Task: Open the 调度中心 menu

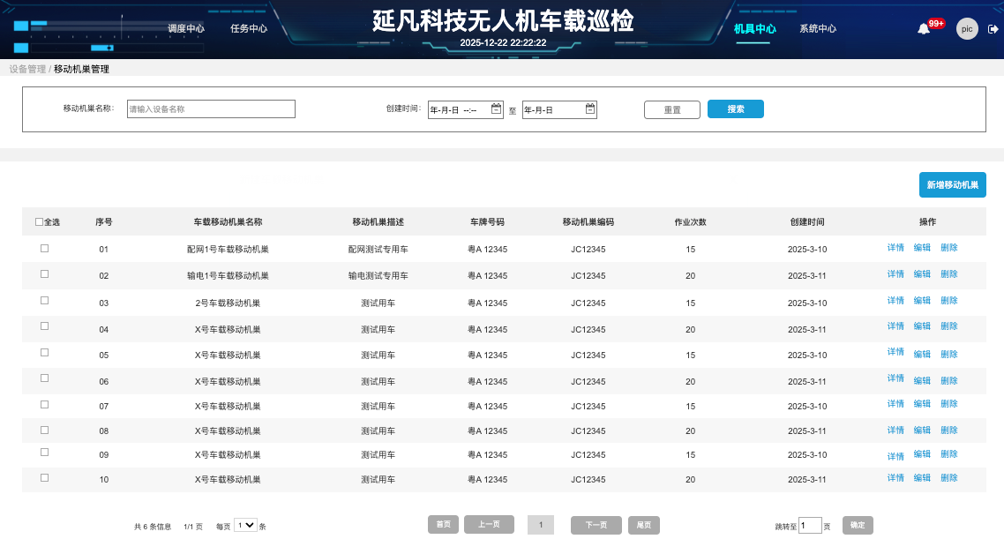Action: (186, 28)
